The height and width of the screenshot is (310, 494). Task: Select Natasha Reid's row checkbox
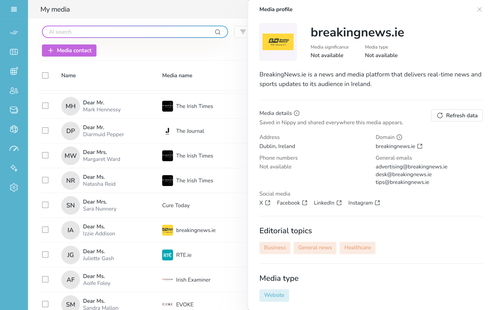(45, 180)
